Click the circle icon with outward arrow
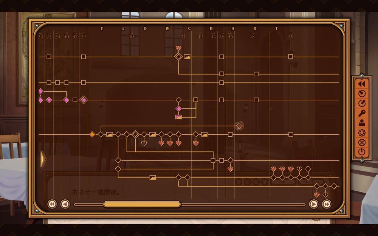This screenshot has width=378, height=236. click(362, 103)
